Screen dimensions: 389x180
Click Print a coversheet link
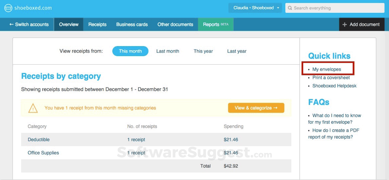[x=331, y=78]
